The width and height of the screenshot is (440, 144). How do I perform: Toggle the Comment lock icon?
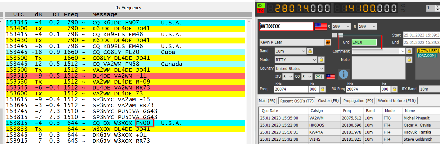pos(409,51)
